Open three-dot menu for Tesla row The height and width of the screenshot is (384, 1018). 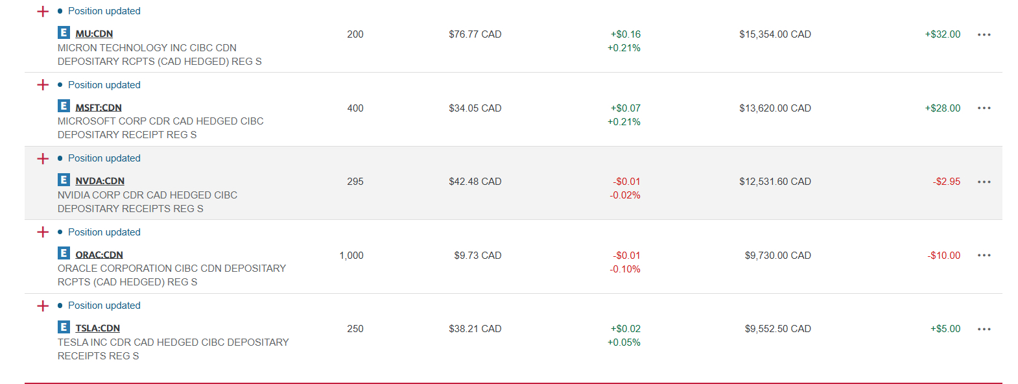pyautogui.click(x=984, y=329)
